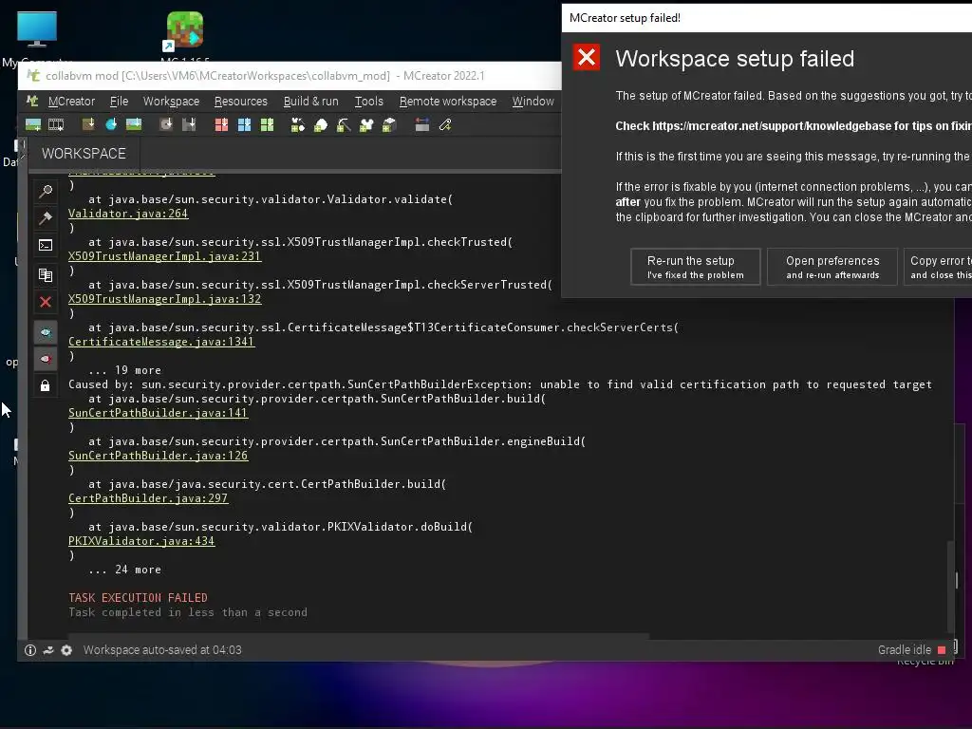Toggle the blue eye log visibility button
972x729 pixels.
point(46,332)
